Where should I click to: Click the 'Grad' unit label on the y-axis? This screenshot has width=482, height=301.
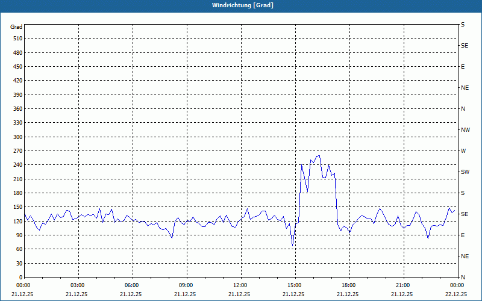tap(16, 27)
